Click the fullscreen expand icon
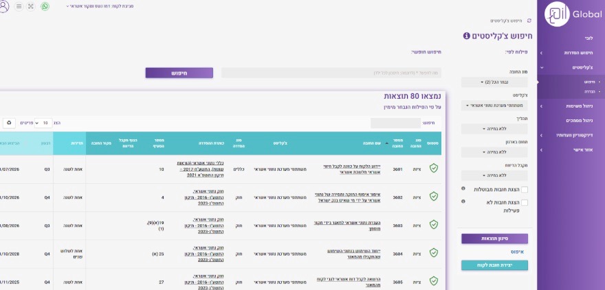The image size is (605, 290). coord(32,6)
